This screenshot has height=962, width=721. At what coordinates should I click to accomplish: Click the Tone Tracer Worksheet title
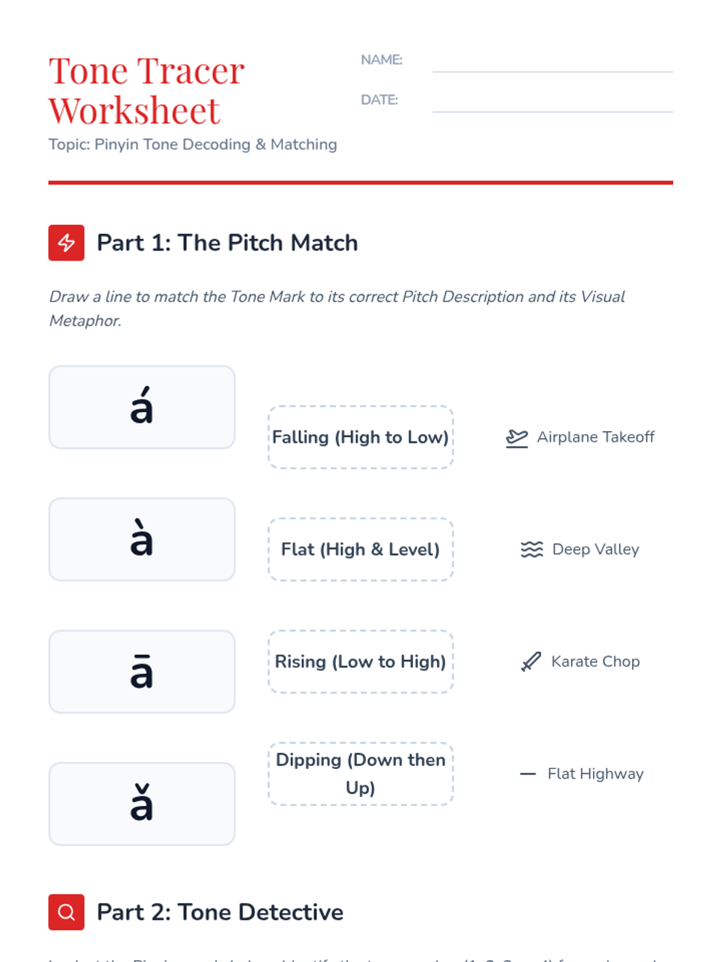pyautogui.click(x=147, y=90)
